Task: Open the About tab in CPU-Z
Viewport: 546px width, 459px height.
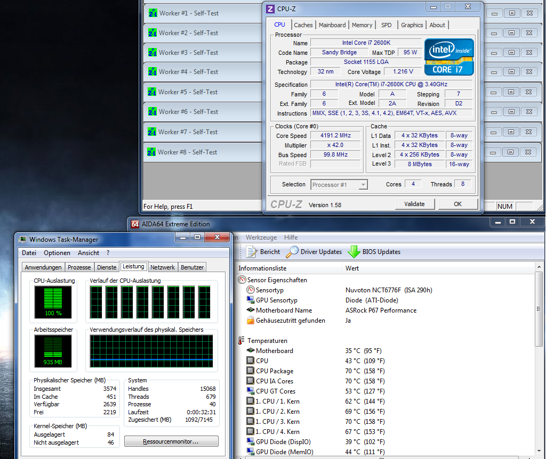Action: click(x=437, y=25)
